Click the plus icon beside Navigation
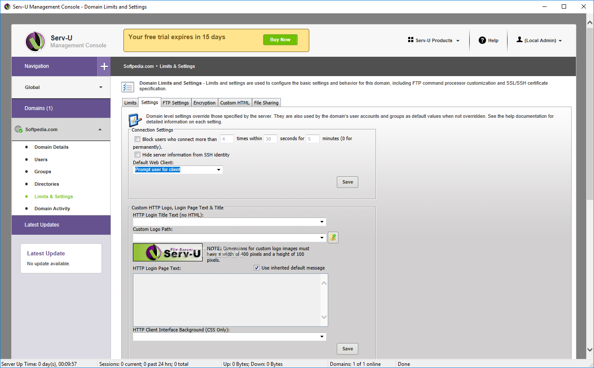The height and width of the screenshot is (368, 594). (104, 67)
